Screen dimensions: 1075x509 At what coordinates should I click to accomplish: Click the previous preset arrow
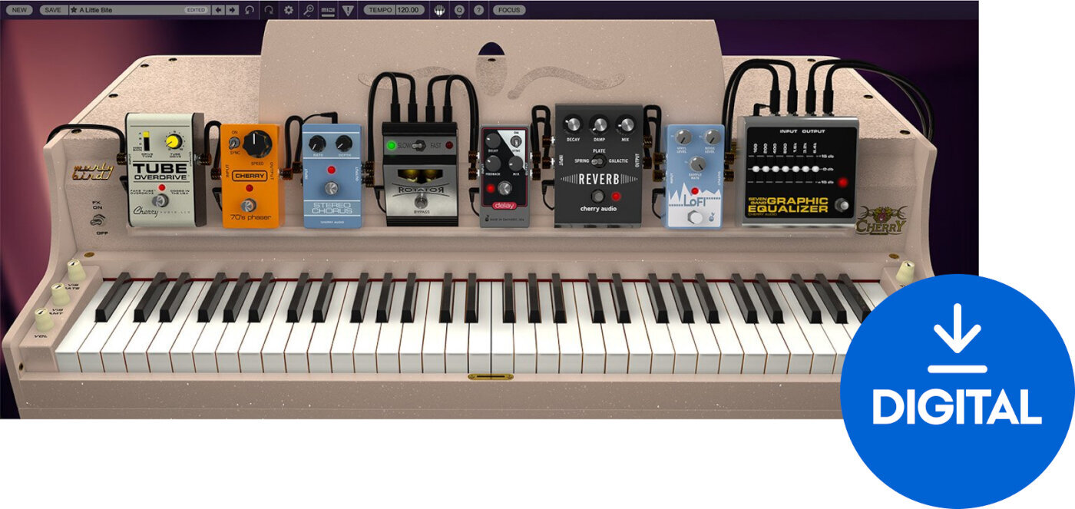[x=220, y=9]
